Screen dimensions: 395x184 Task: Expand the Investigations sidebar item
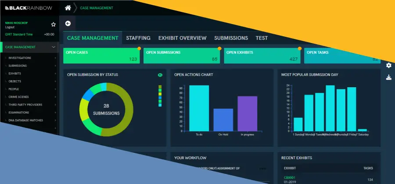pyautogui.click(x=55, y=58)
